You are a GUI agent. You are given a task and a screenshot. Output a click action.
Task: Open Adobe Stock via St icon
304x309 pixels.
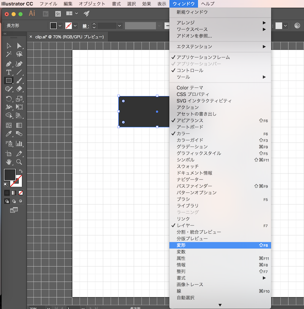coord(58,13)
